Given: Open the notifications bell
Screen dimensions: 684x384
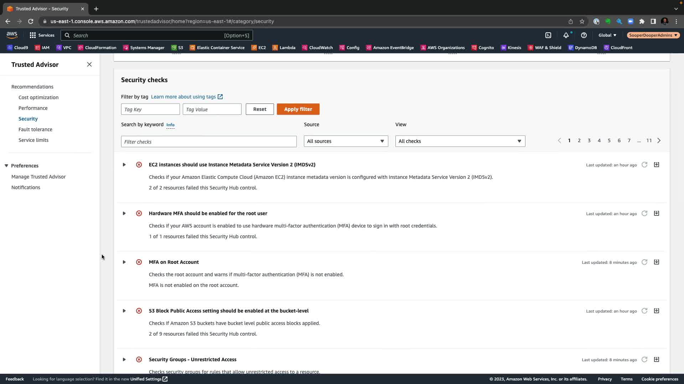Looking at the screenshot, I should pyautogui.click(x=566, y=35).
